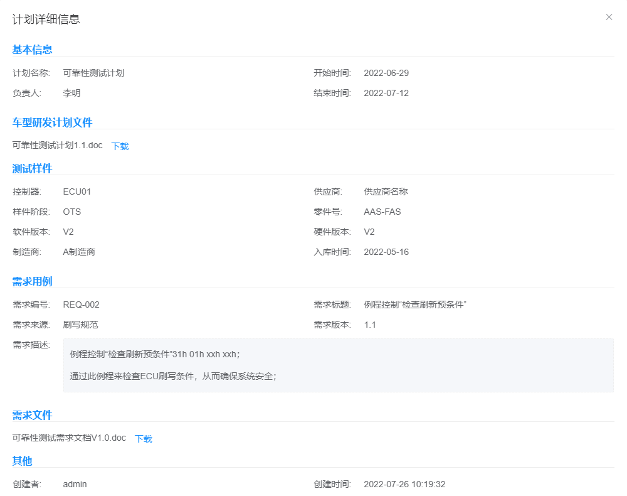Screen dimensions: 627x496
Task: Click the 其他 section heading
Action: coord(22,460)
